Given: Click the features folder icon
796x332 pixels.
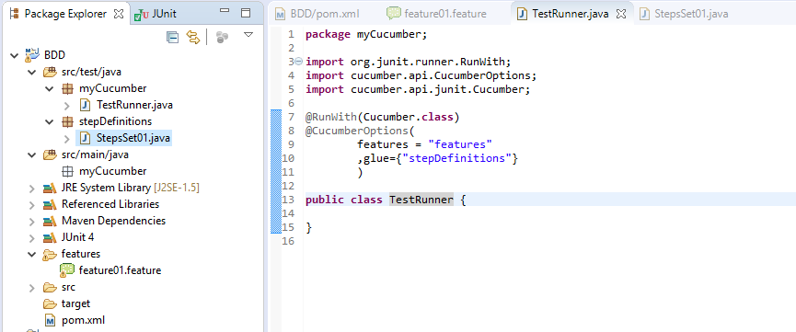Looking at the screenshot, I should 50,254.
